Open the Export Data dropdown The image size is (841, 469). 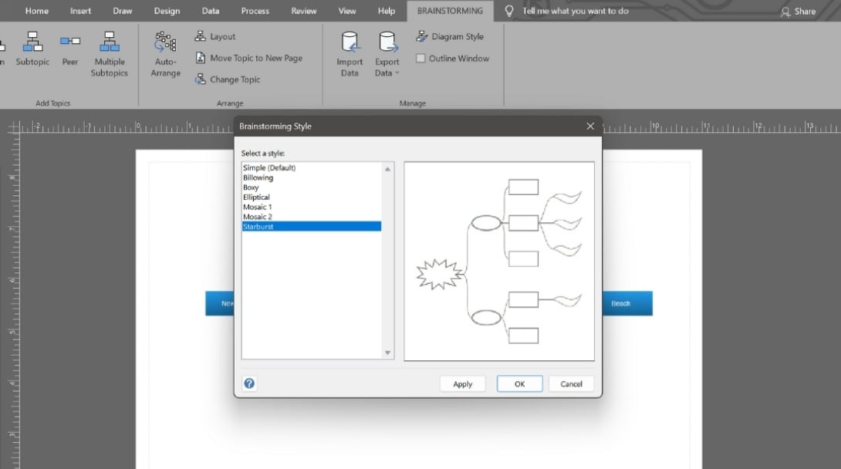387,54
